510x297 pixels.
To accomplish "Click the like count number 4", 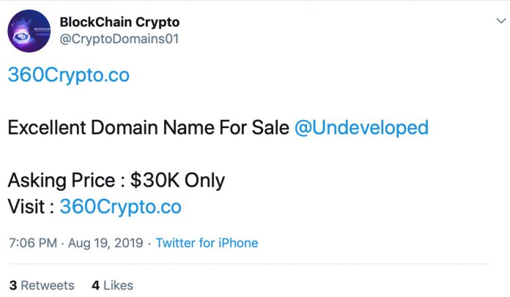I will pos(95,285).
